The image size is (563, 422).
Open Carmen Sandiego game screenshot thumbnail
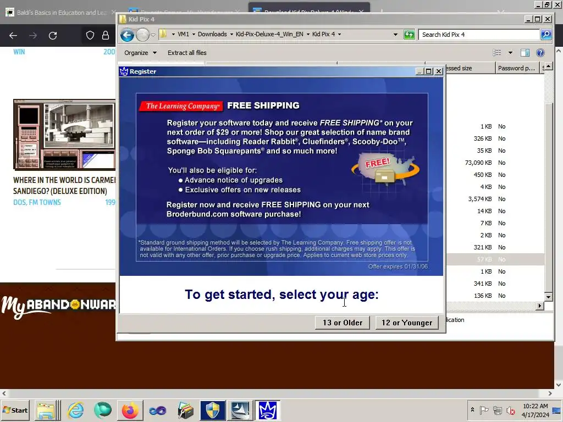(64, 134)
